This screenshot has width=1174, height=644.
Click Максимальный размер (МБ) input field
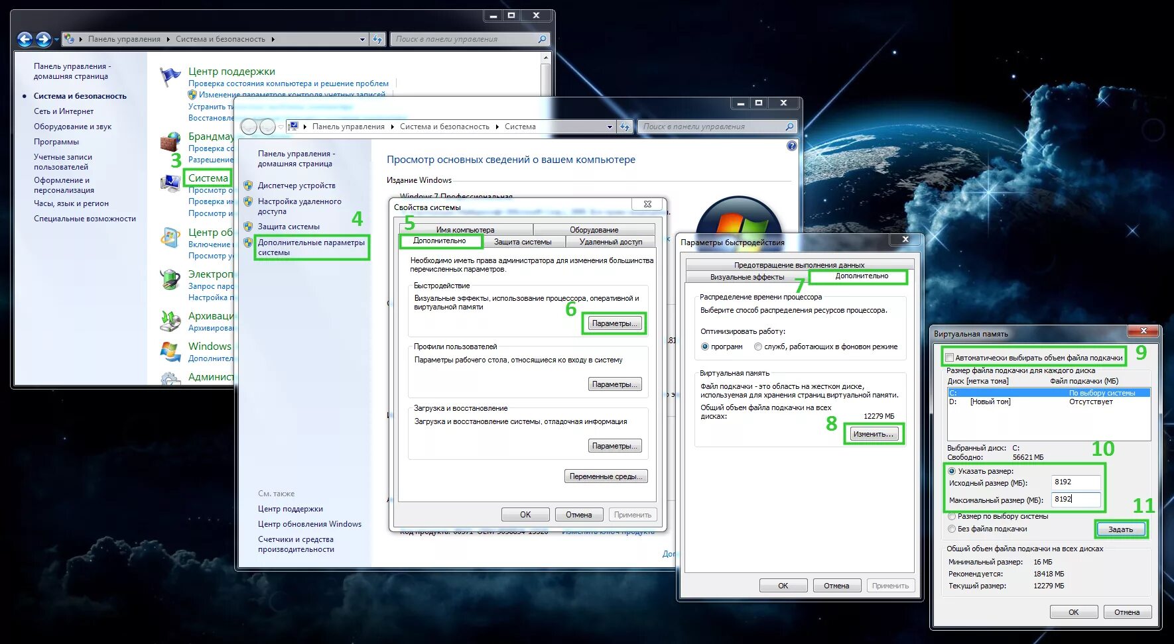[x=1076, y=500]
